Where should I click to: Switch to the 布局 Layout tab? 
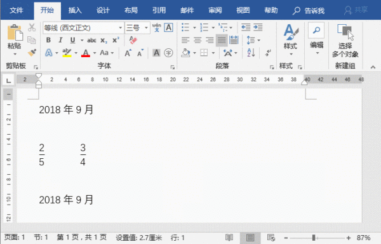tap(131, 10)
